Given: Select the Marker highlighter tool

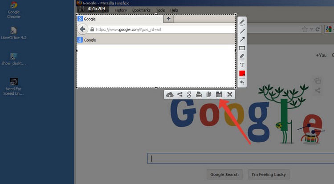Looking at the screenshot, I should click(242, 56).
